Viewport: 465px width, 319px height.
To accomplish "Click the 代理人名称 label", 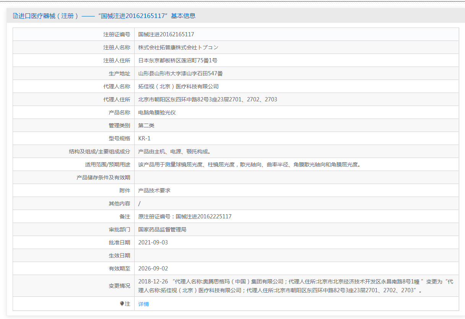I will coord(117,86).
